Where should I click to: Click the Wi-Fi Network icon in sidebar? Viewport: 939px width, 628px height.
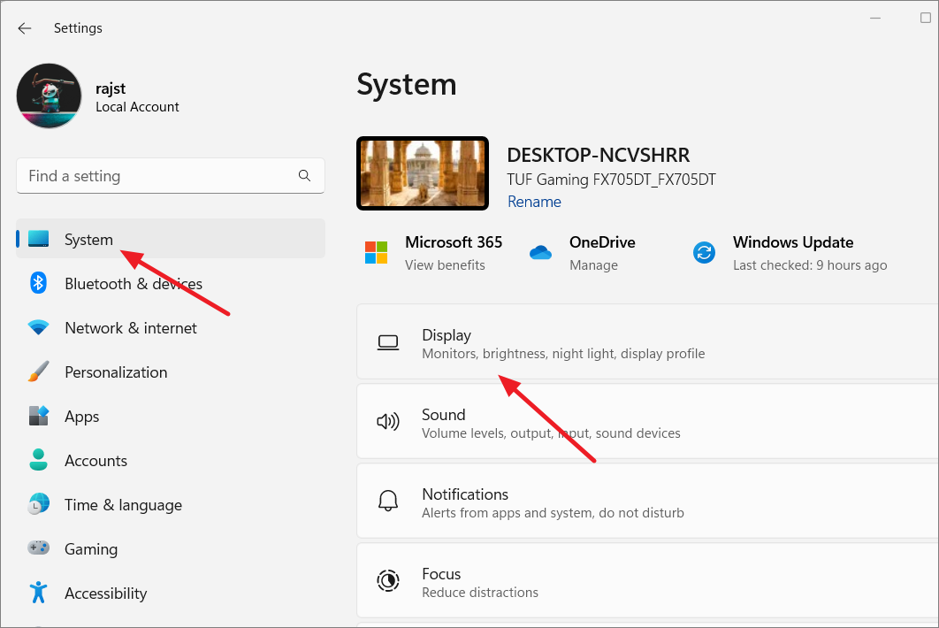38,327
